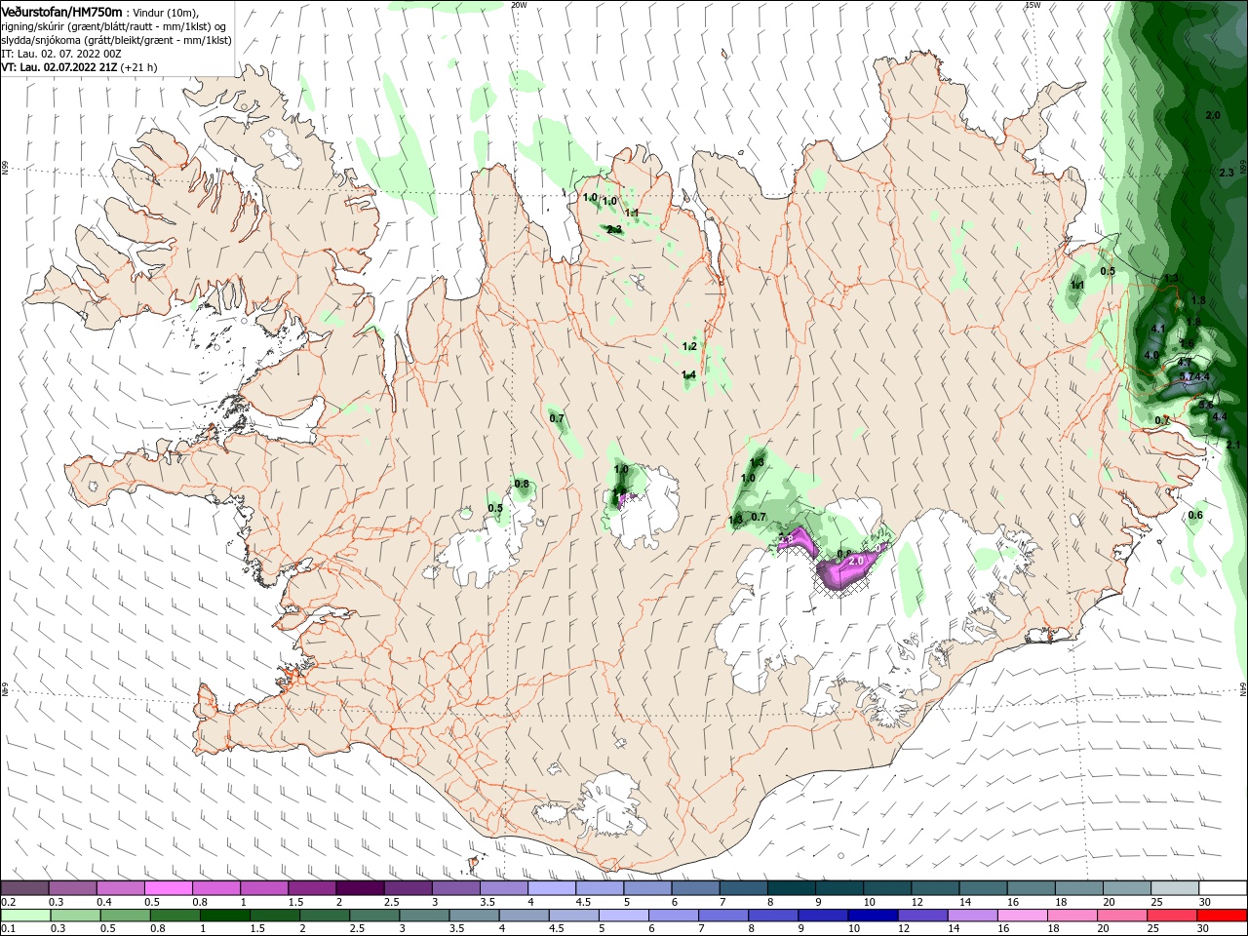Select crimson 25 swatch in lower legend

(x=1171, y=916)
